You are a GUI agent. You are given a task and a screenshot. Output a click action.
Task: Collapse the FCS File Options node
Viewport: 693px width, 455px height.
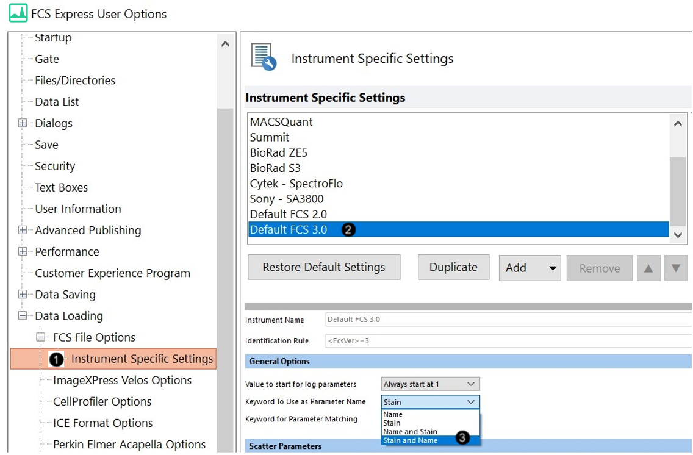pos(41,337)
